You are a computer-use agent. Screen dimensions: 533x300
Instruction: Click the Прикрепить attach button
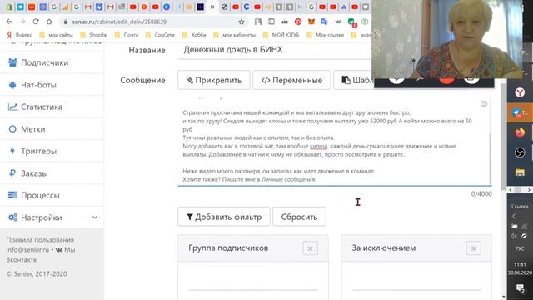pyautogui.click(x=214, y=80)
